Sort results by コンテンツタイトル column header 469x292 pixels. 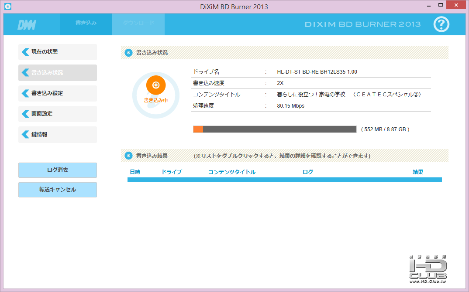click(232, 172)
